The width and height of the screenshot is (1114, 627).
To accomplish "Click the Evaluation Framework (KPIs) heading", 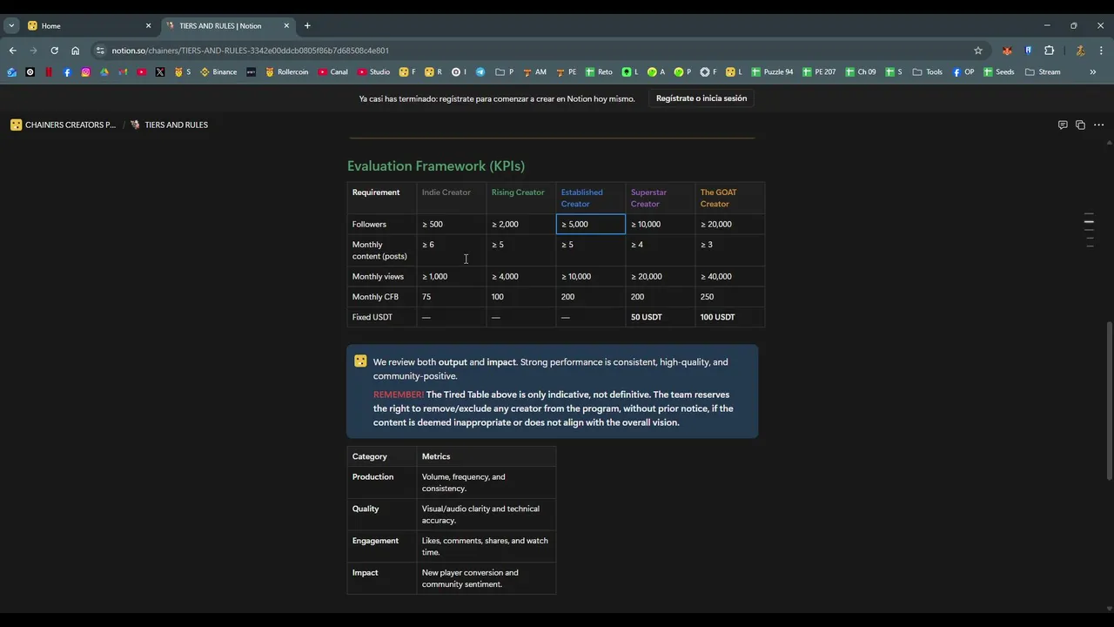I will tap(436, 165).
